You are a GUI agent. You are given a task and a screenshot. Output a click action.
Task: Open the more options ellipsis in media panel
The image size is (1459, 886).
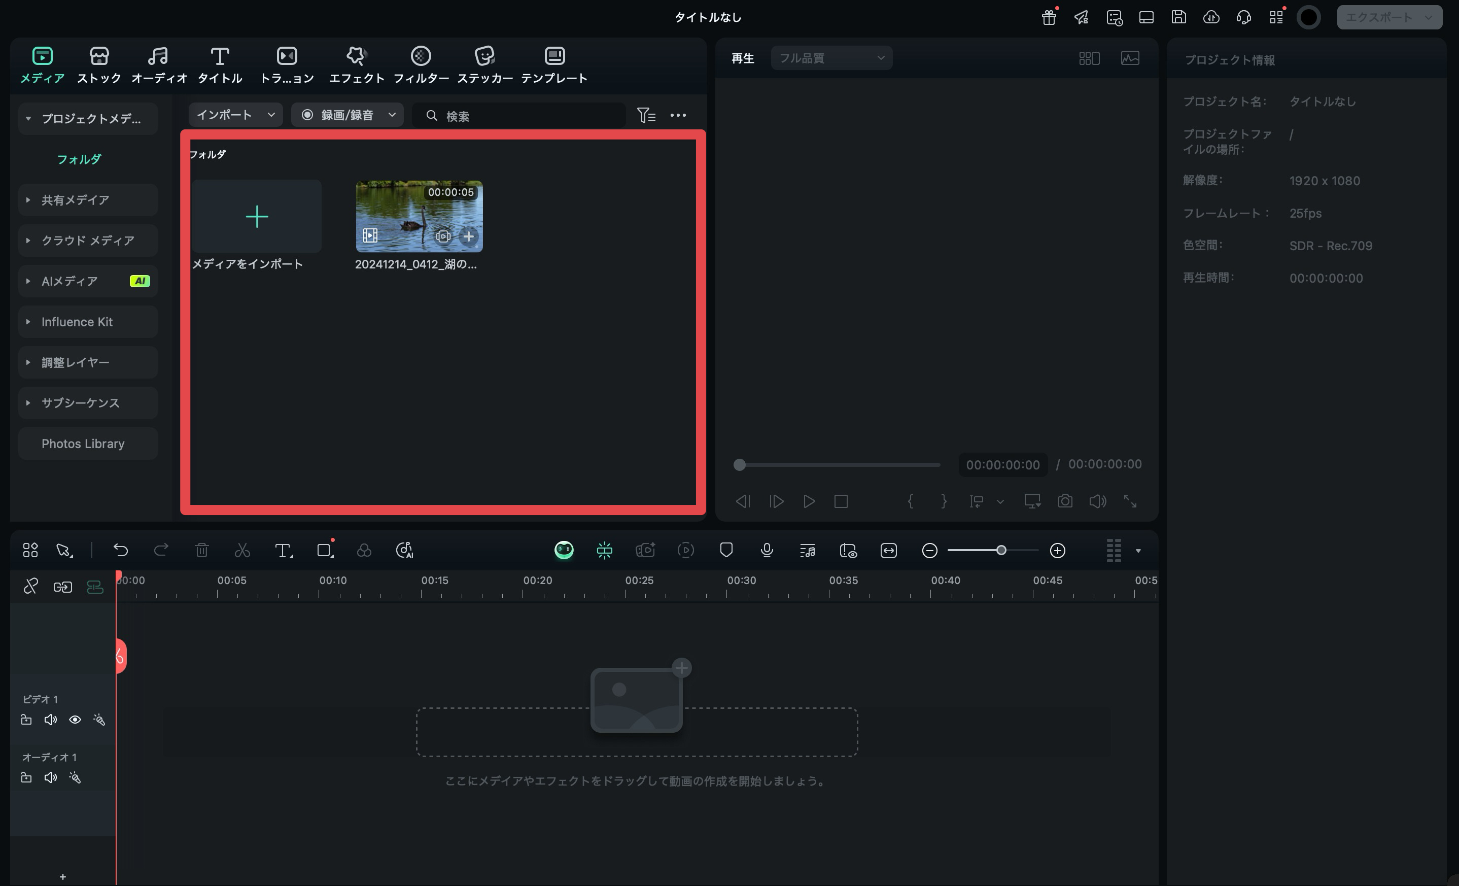click(x=678, y=115)
